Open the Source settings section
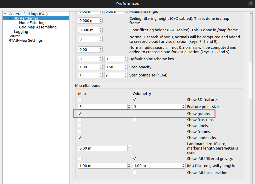Image resolution: width=255 pixels, height=184 pixels. 15,36
